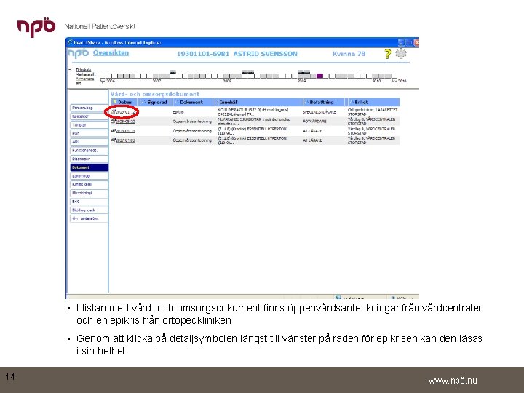
Task: Open the EKG sidebar tab
Action: [90, 202]
